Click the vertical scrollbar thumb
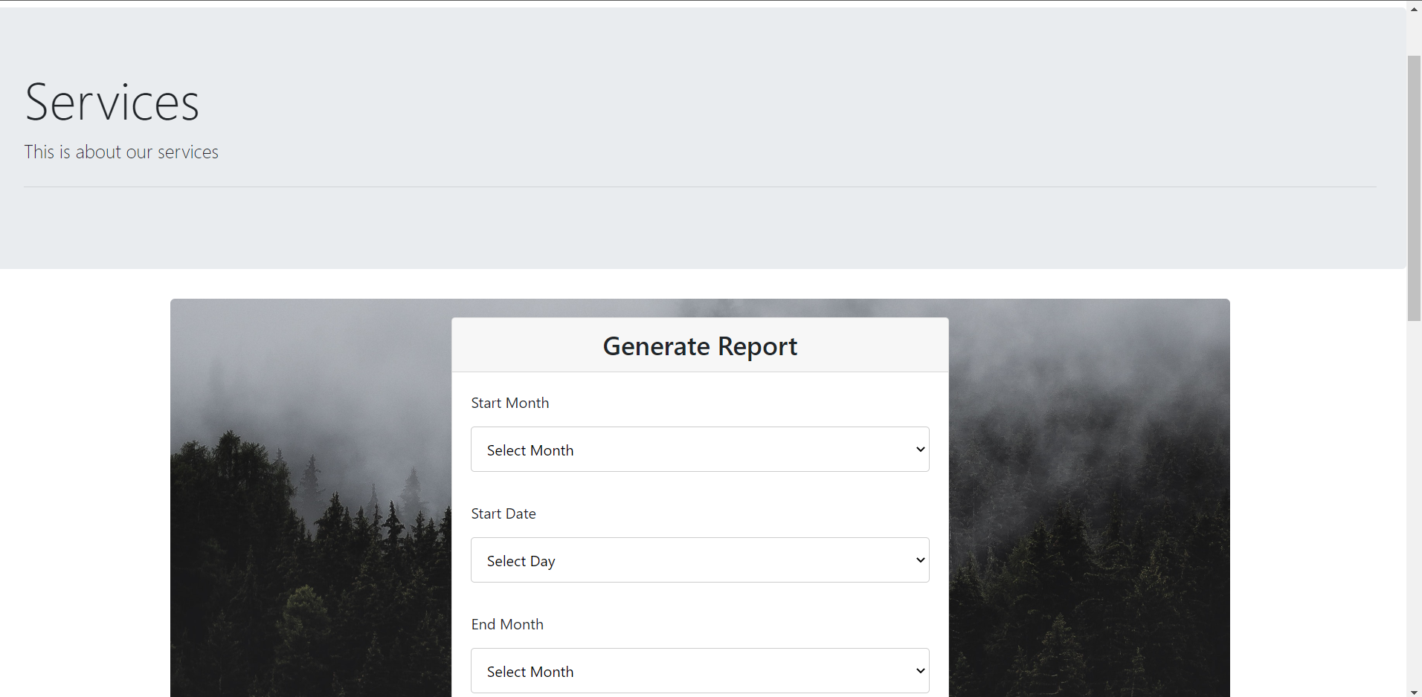Image resolution: width=1422 pixels, height=697 pixels. pyautogui.click(x=1414, y=188)
